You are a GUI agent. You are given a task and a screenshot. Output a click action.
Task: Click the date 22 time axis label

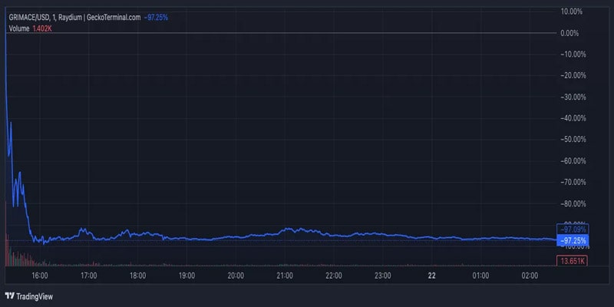[x=431, y=276]
